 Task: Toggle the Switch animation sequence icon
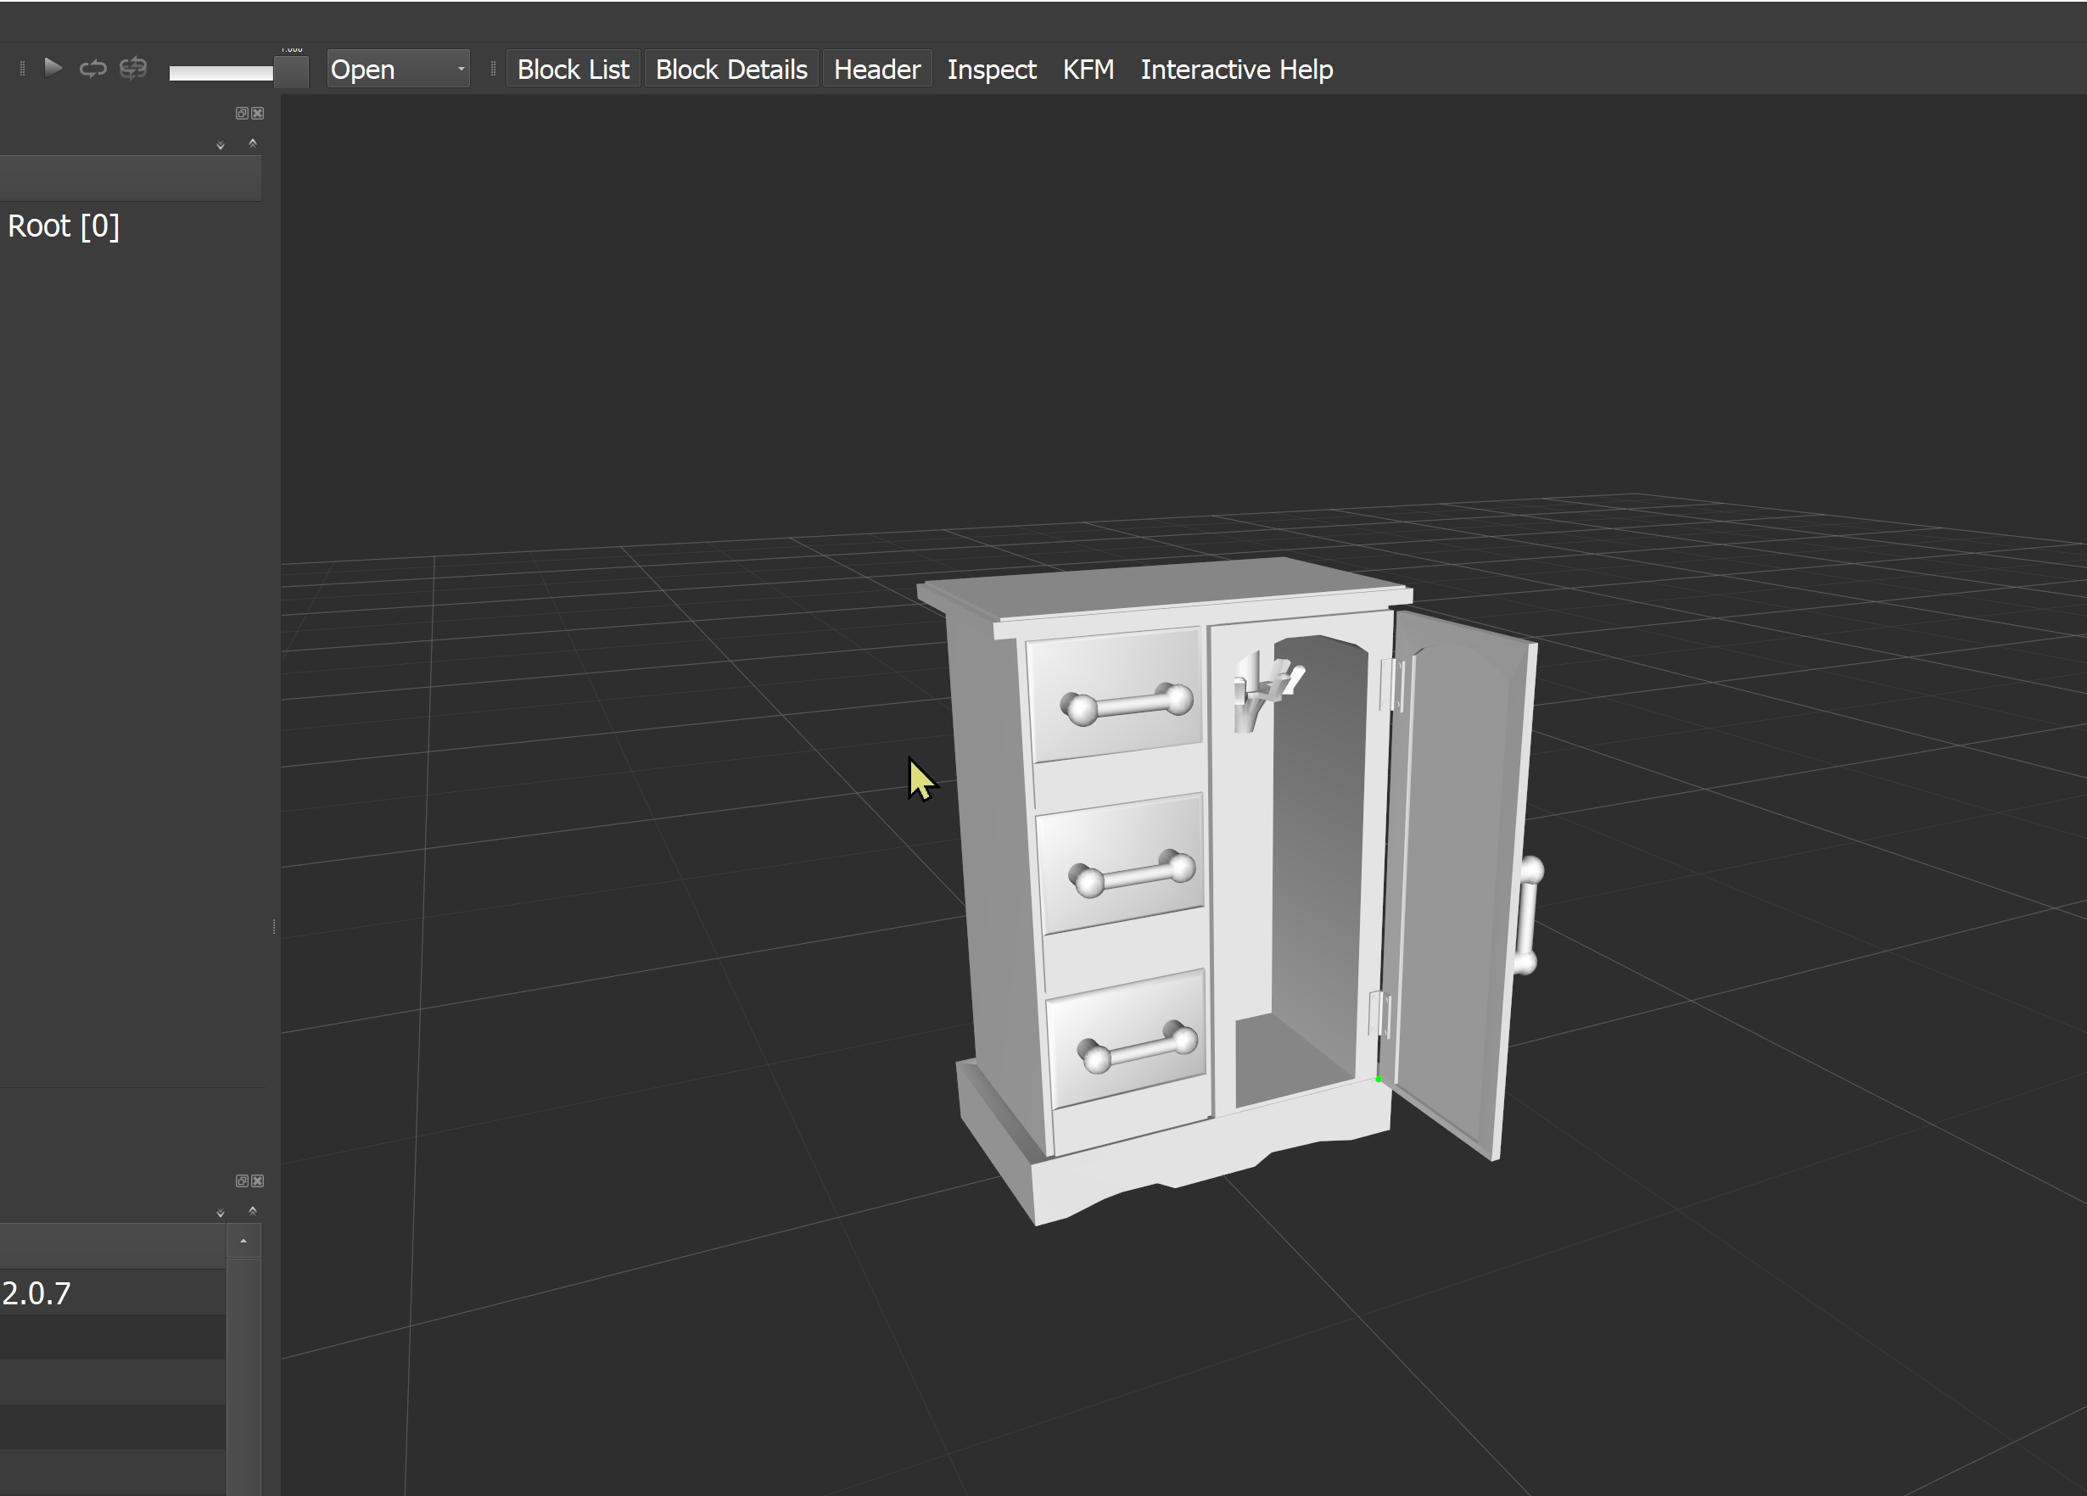tap(133, 69)
